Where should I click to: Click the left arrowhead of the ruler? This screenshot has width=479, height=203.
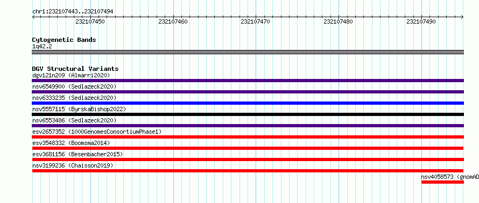pos(33,17)
